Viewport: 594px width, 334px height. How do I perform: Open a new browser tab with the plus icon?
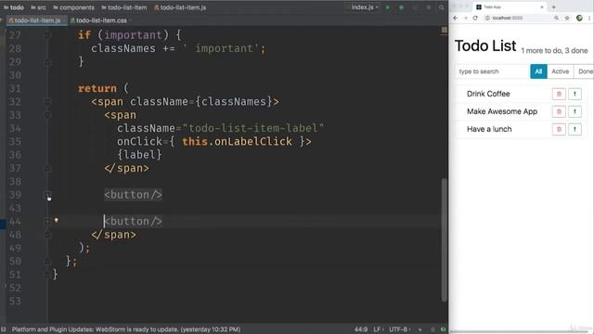553,7
